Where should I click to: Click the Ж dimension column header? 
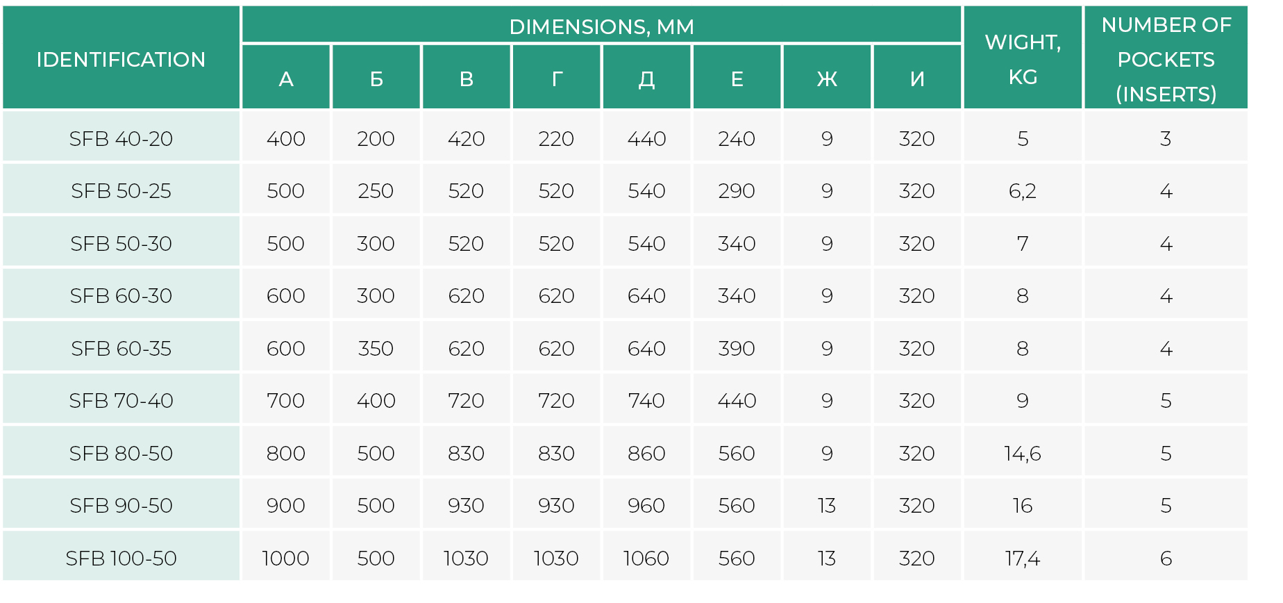click(x=827, y=79)
